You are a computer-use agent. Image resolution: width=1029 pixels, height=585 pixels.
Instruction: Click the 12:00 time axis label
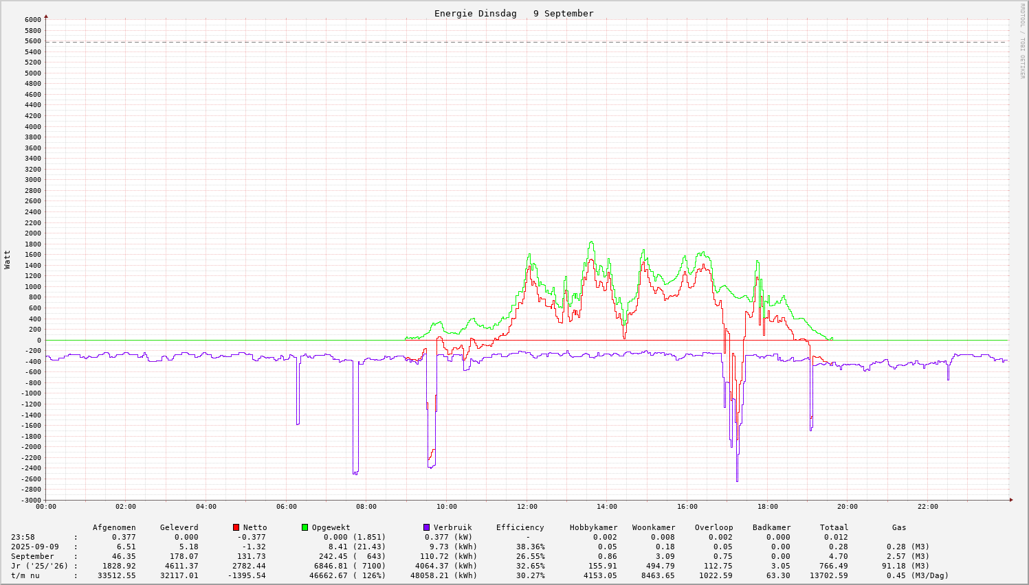point(527,507)
